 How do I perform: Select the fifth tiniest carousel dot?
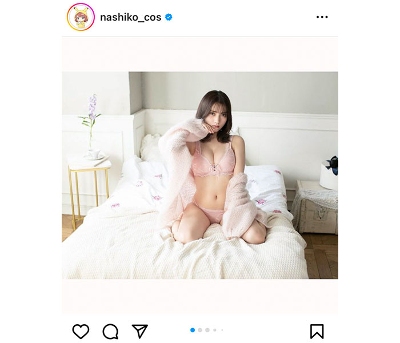click(x=222, y=330)
